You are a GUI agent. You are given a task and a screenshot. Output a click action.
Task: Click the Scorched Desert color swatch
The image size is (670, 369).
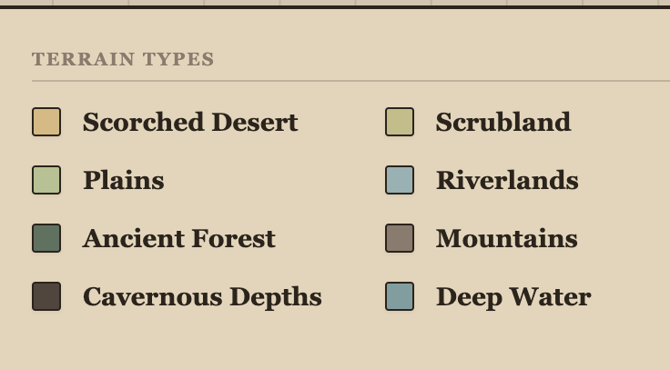tap(46, 122)
